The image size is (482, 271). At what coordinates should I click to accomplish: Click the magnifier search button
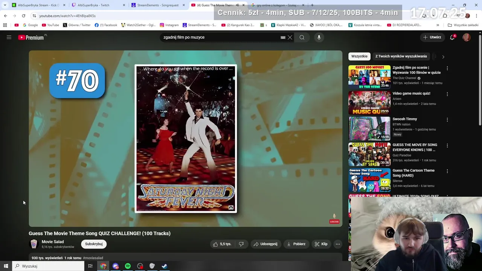click(x=302, y=37)
